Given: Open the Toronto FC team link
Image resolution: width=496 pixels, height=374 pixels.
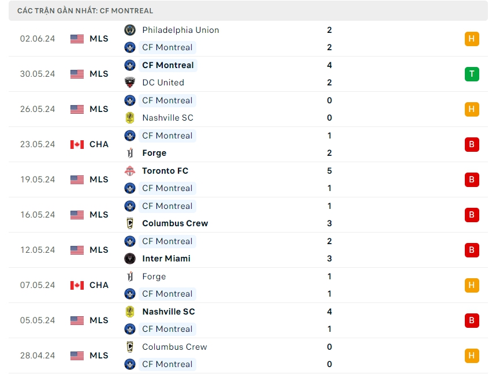Looking at the screenshot, I should pyautogui.click(x=165, y=171).
